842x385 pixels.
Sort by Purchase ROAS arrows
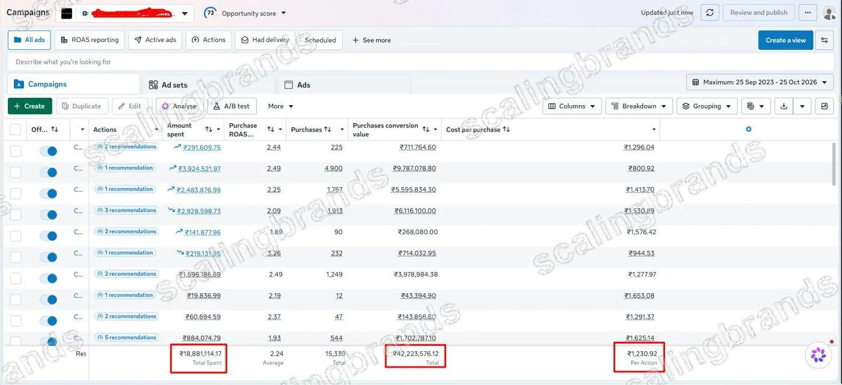pos(271,130)
